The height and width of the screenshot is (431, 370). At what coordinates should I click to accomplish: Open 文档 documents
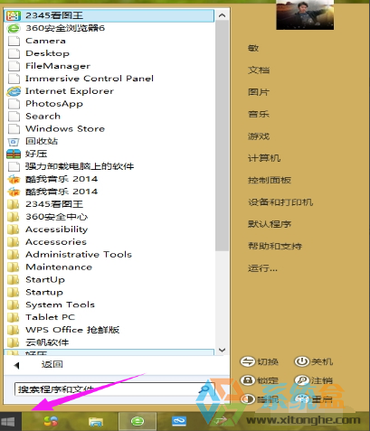tap(259, 70)
